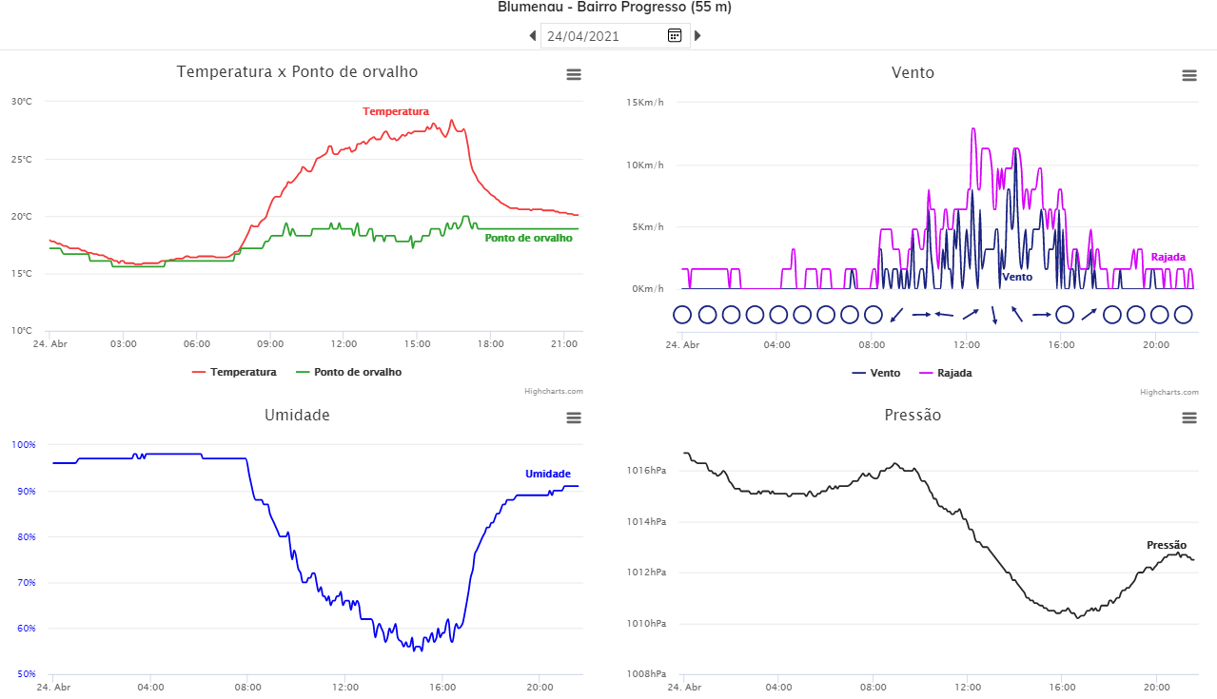Open Highcharts.com link under wind chart

1169,392
